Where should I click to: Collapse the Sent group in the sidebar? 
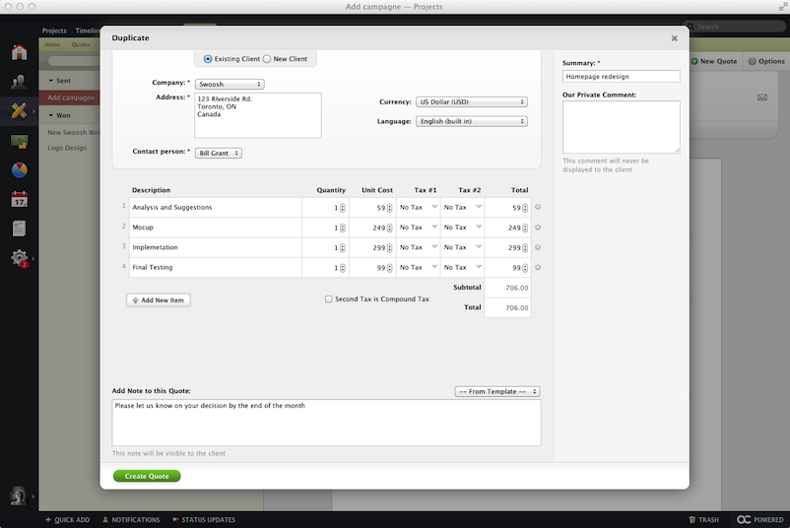tap(51, 81)
